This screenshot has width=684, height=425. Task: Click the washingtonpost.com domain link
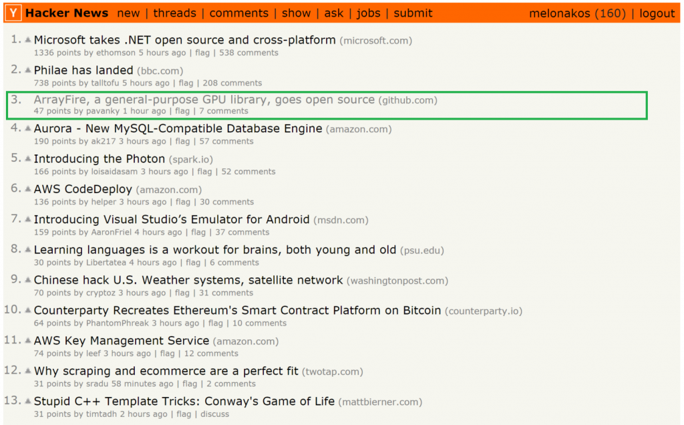pos(397,281)
